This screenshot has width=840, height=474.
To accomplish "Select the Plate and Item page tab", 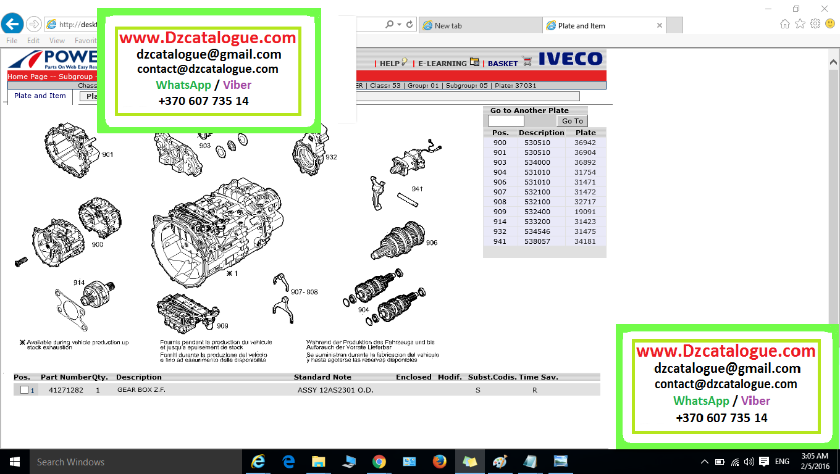I will pyautogui.click(x=40, y=96).
